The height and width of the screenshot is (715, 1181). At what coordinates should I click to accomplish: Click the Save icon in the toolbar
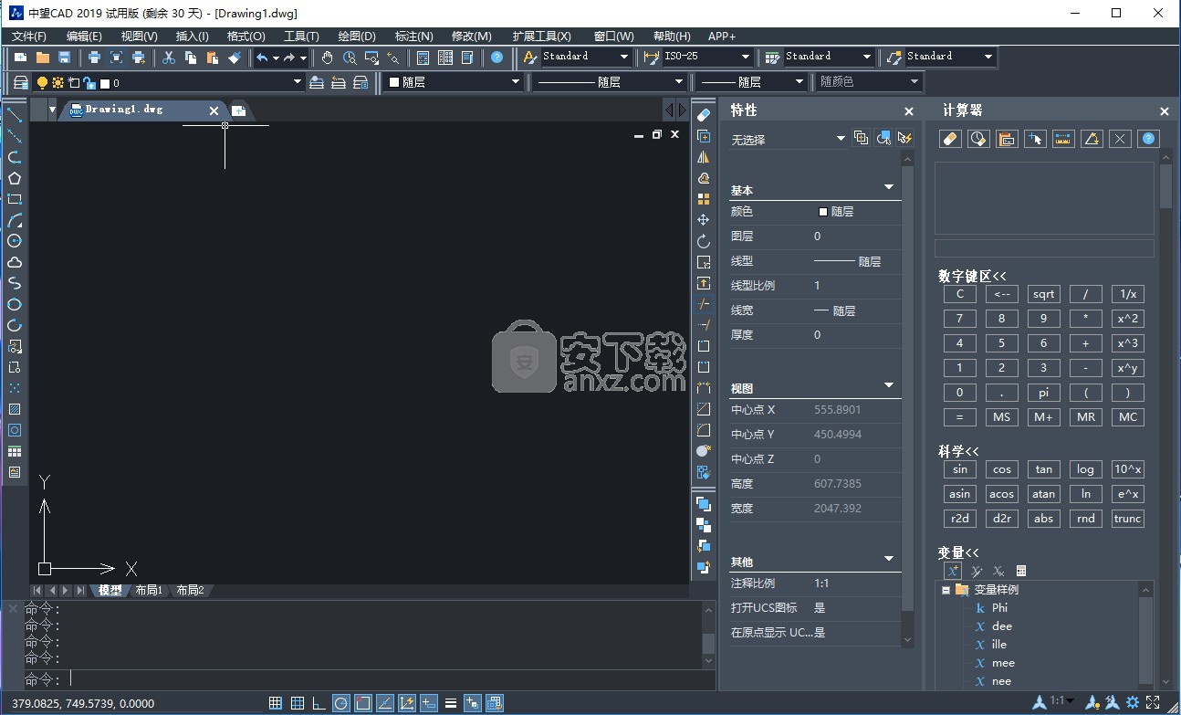(64, 58)
